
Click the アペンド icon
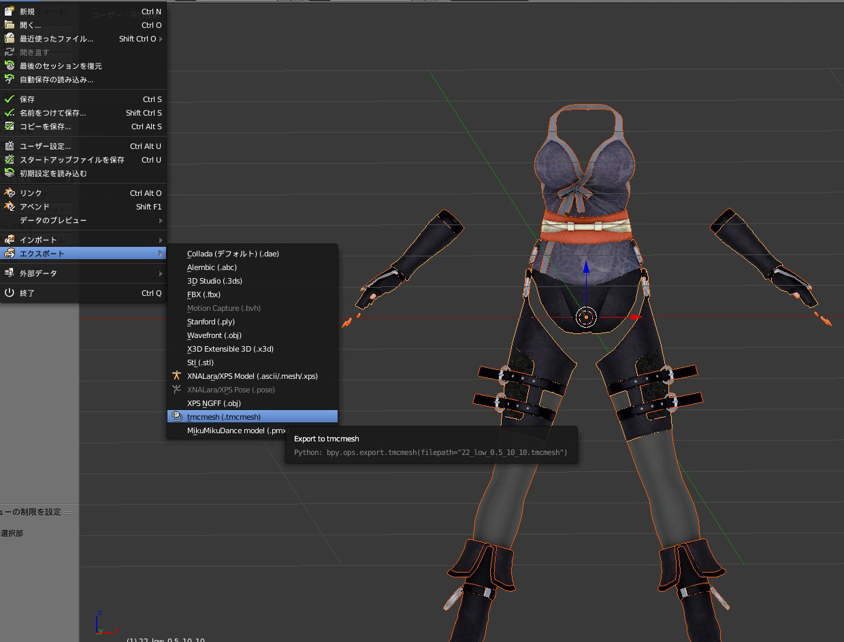tap(10, 207)
